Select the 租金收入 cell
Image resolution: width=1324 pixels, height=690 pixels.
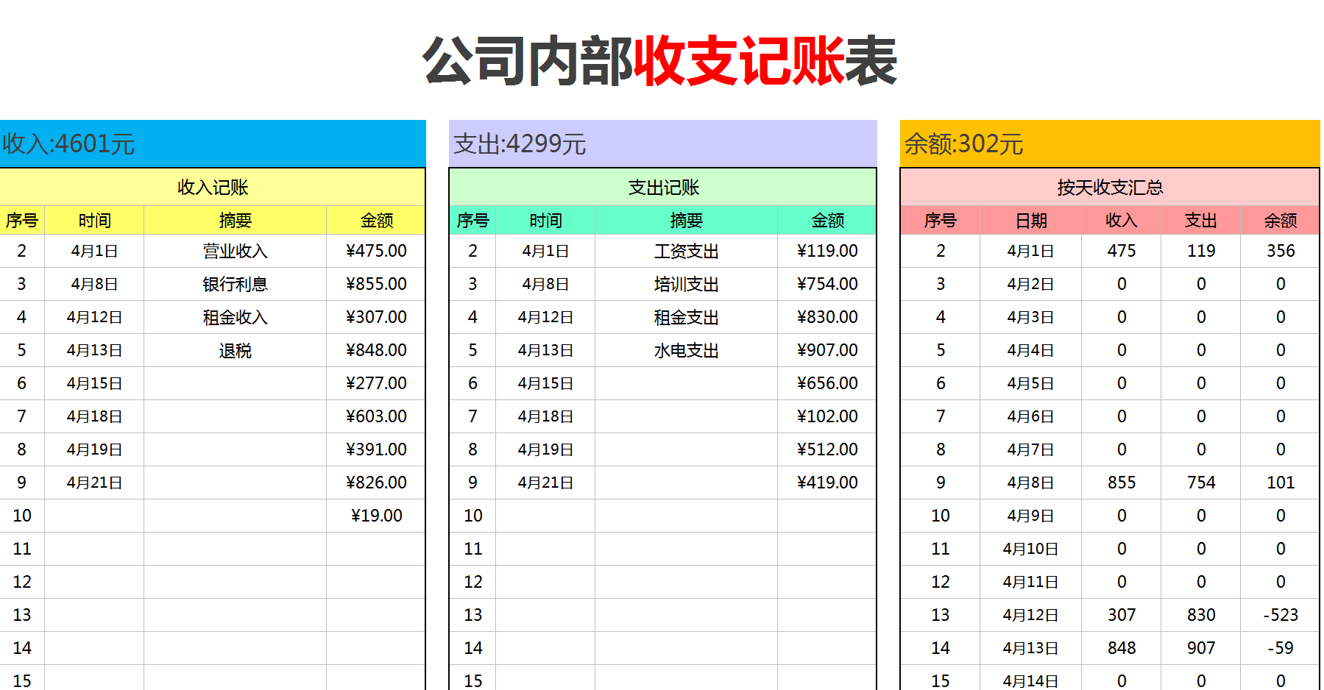pos(235,317)
